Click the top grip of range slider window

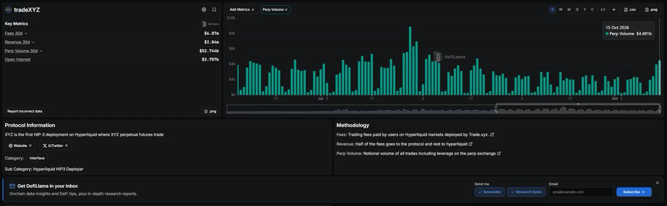pyautogui.click(x=578, y=104)
